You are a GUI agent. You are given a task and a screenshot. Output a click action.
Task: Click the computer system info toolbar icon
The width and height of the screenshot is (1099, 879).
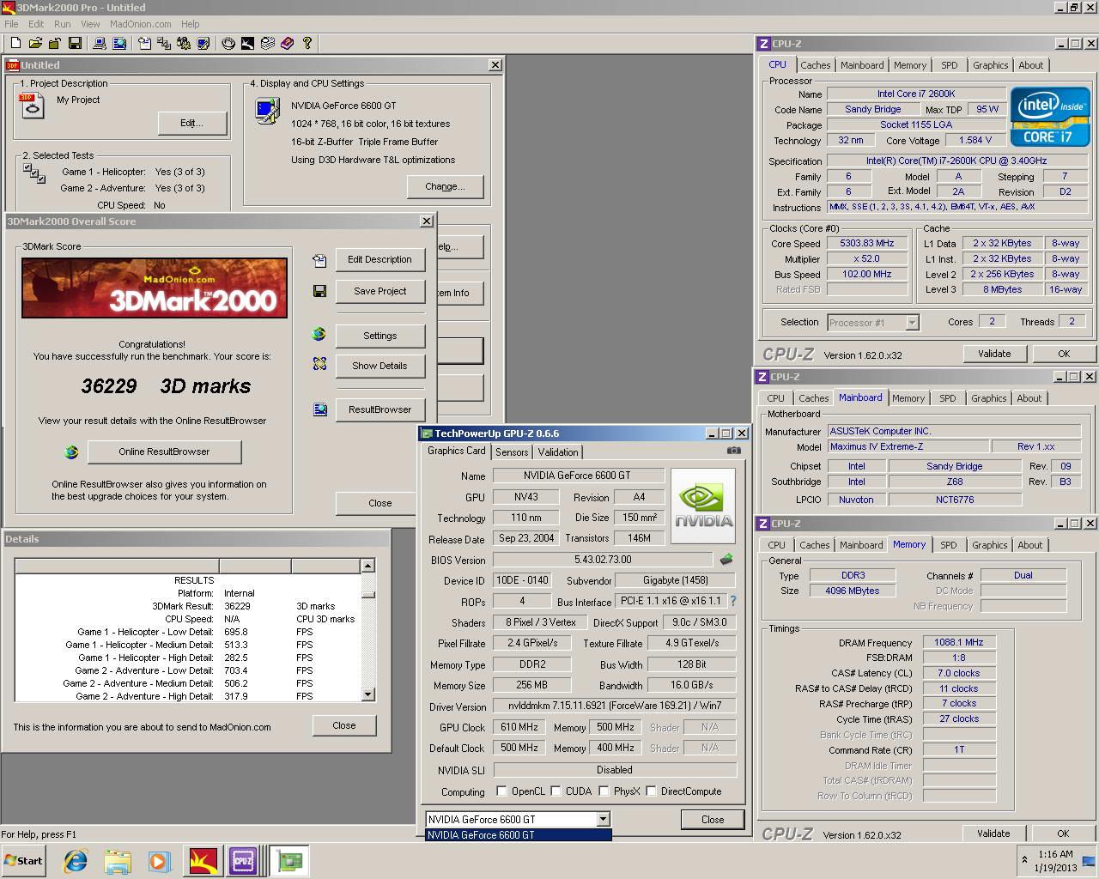(99, 43)
